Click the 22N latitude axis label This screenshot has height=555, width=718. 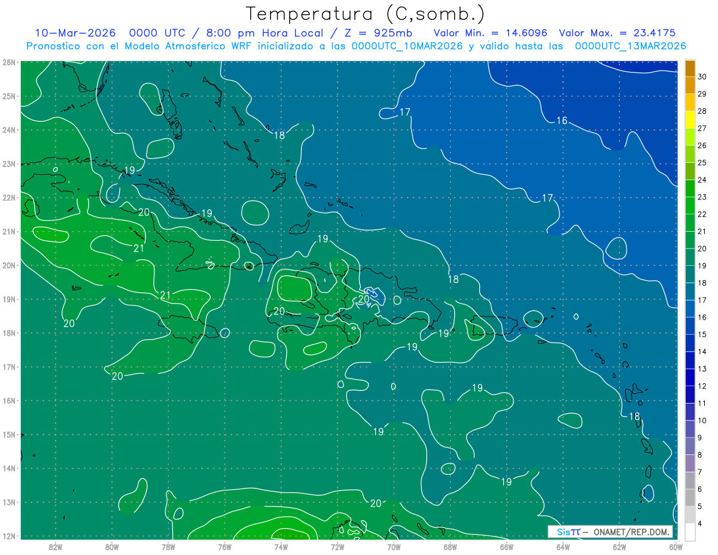coord(9,198)
